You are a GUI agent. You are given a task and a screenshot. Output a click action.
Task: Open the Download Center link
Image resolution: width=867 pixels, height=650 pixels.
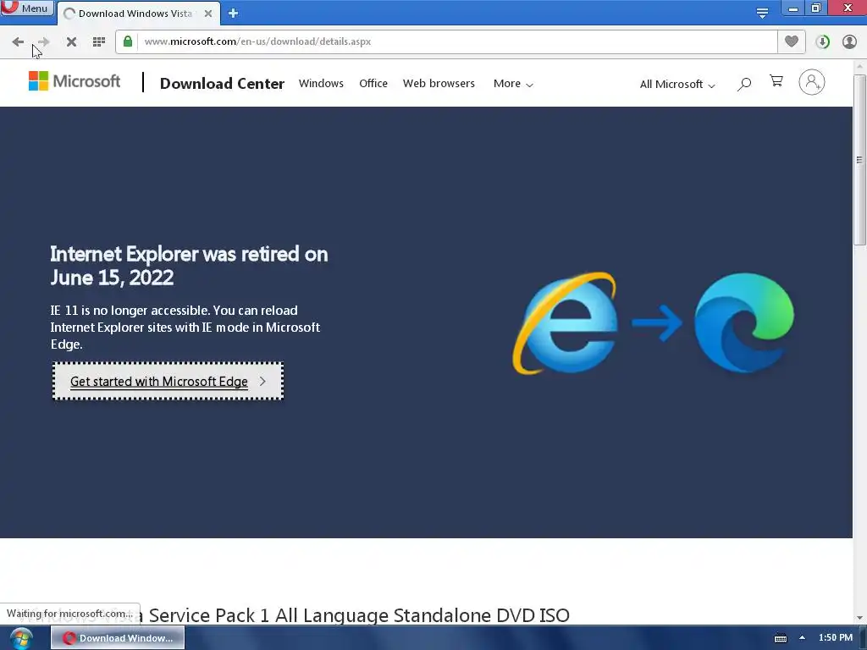pyautogui.click(x=222, y=84)
